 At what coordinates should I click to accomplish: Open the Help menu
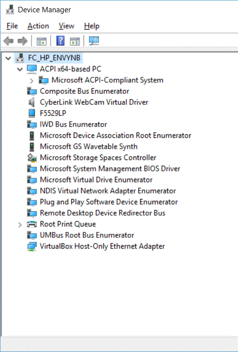(91, 26)
